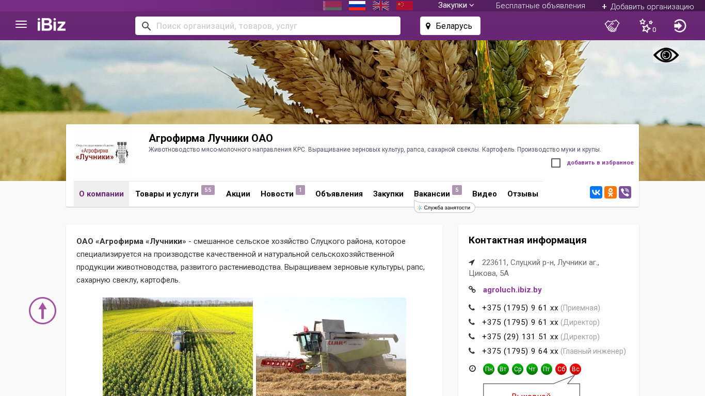Click the Agrofirma Luchniki company logo
Image resolution: width=705 pixels, height=396 pixels.
coord(102,153)
